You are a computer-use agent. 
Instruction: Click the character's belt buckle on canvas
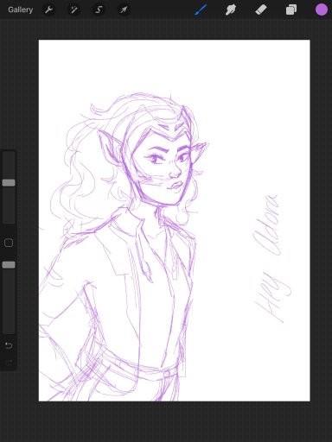coord(167,374)
